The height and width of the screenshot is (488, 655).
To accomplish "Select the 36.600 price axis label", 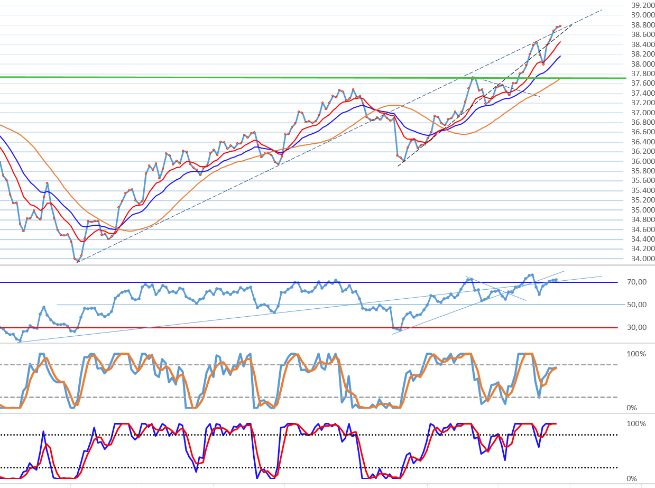I will point(644,132).
